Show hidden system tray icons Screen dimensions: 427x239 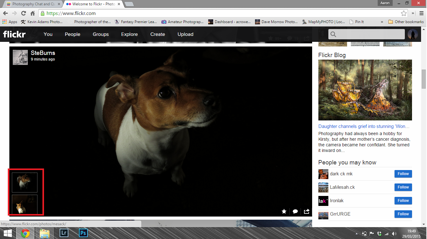(x=356, y=233)
